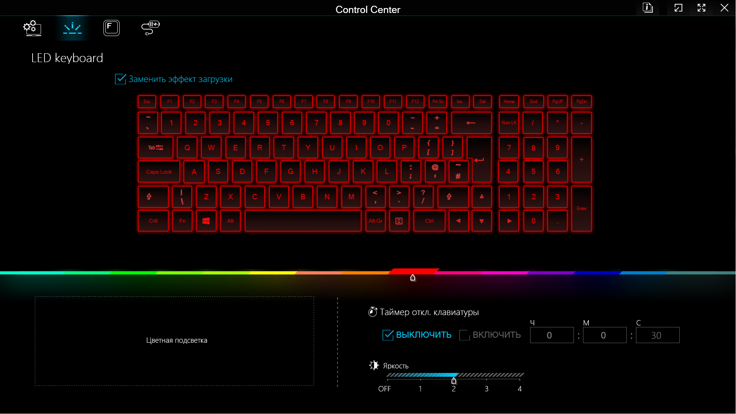Click the hours (Ч) input field
This screenshot has height=414, width=736.
[552, 335]
